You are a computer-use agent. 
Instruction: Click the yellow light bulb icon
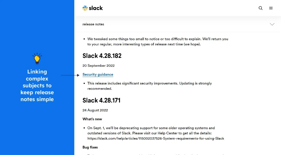point(37,58)
